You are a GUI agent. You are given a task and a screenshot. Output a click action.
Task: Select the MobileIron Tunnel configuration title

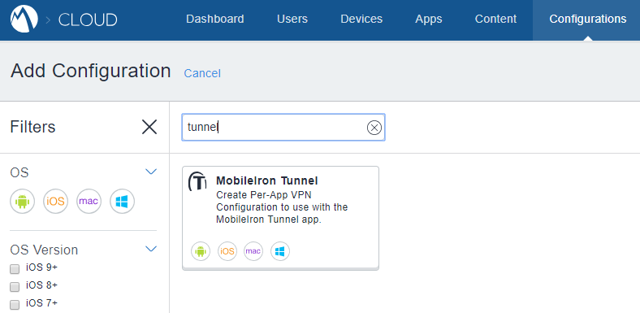(267, 180)
